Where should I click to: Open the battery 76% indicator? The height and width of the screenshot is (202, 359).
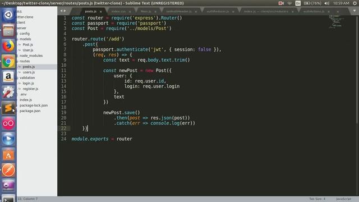(x=312, y=3)
